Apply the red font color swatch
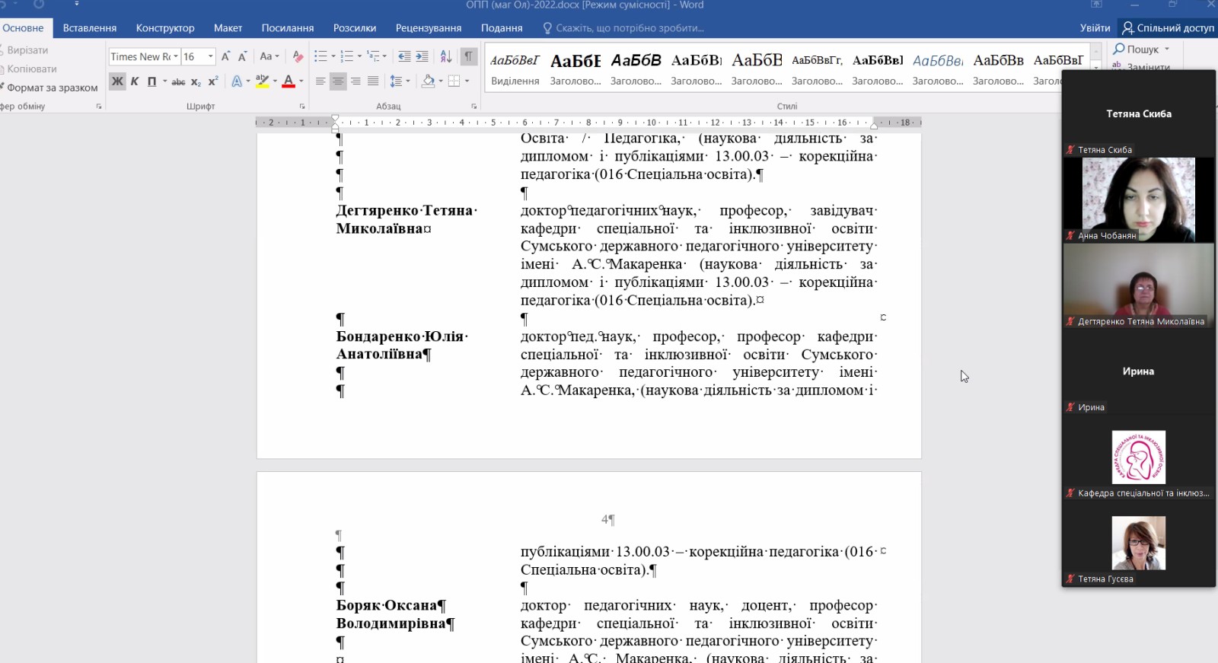 click(x=289, y=81)
